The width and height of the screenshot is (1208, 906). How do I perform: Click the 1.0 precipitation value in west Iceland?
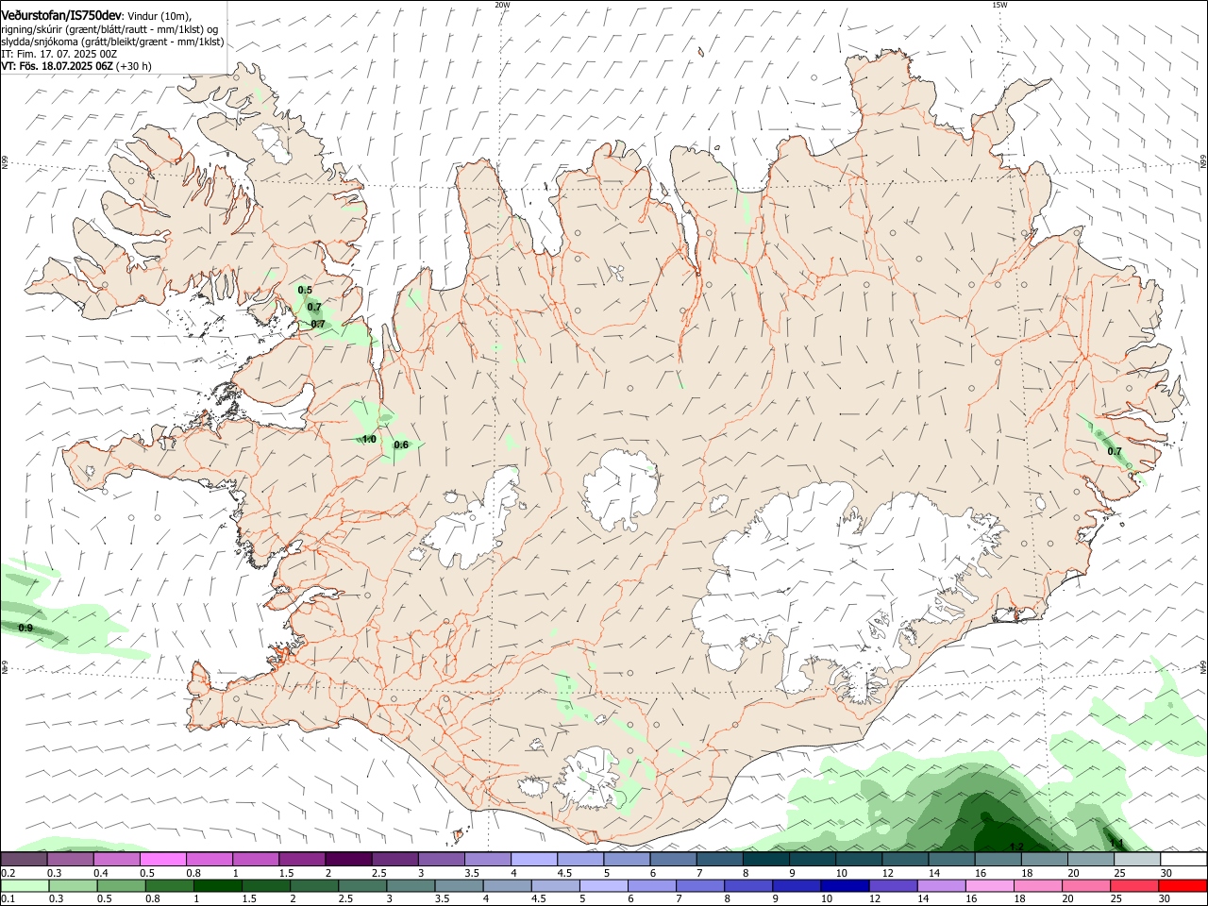pos(369,440)
